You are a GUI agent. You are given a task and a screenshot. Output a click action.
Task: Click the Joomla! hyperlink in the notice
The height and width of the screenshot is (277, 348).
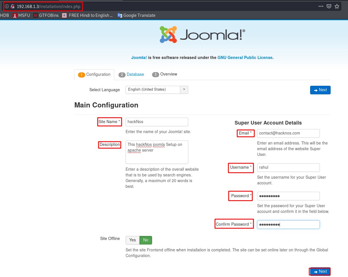coord(139,58)
